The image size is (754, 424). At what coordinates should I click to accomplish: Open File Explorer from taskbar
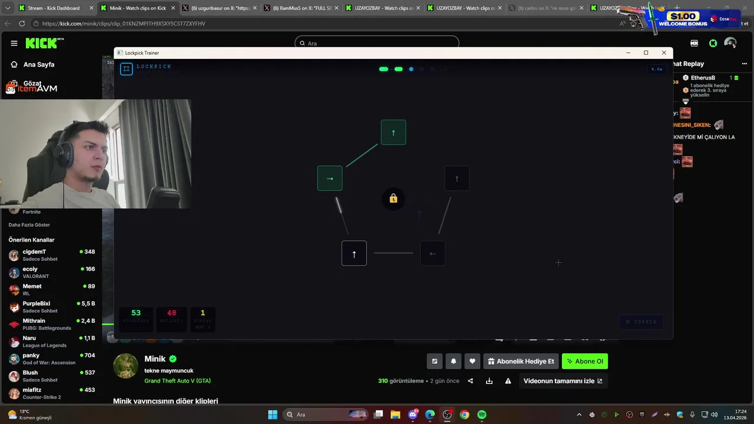395,415
